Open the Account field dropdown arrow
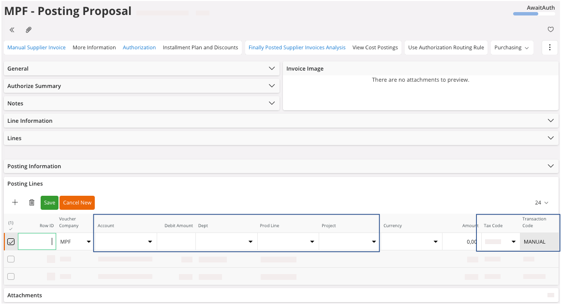The image size is (561, 305). coord(150,242)
